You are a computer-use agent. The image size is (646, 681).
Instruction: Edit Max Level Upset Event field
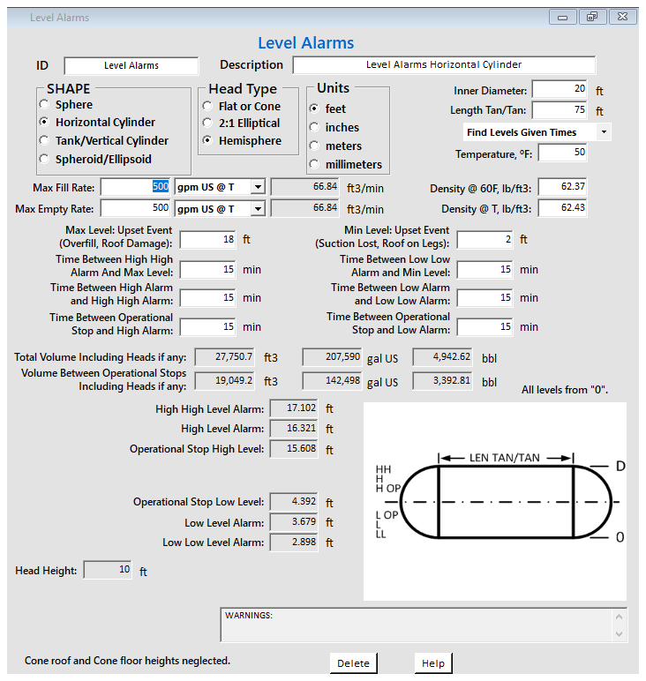tap(208, 240)
